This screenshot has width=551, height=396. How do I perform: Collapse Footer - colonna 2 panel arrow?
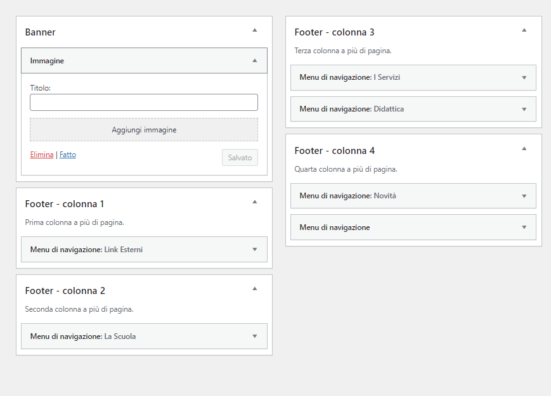(x=255, y=288)
